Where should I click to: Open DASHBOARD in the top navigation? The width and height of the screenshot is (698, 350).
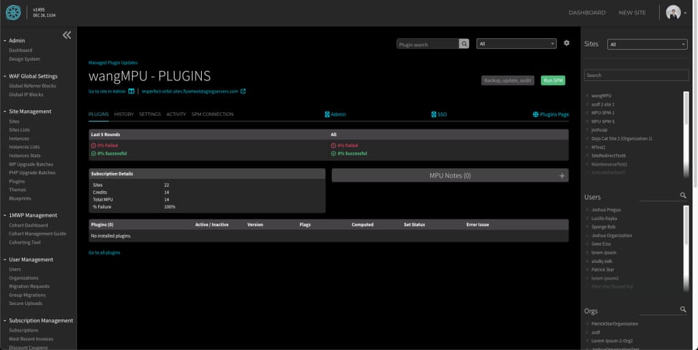587,12
